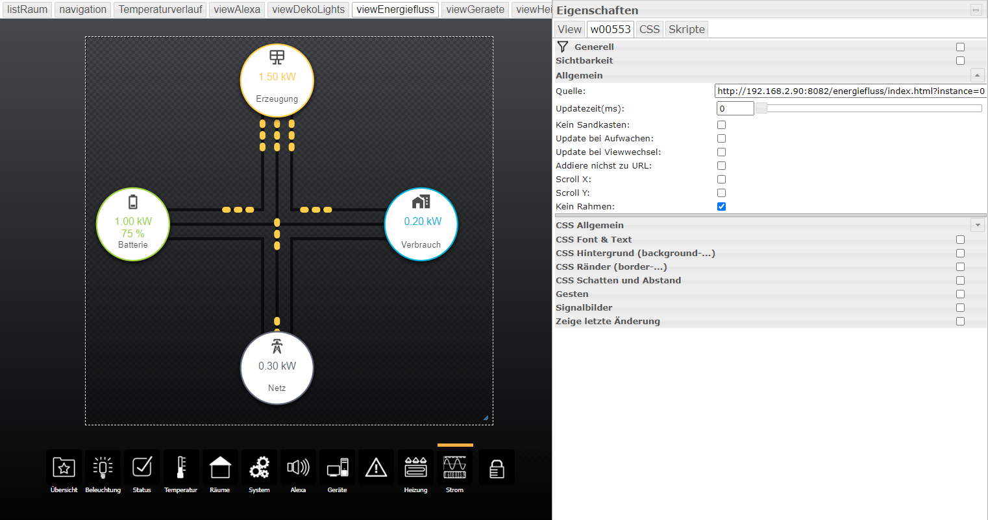Open the Räume house icon
Screen dimensions: 988x520
[220, 467]
